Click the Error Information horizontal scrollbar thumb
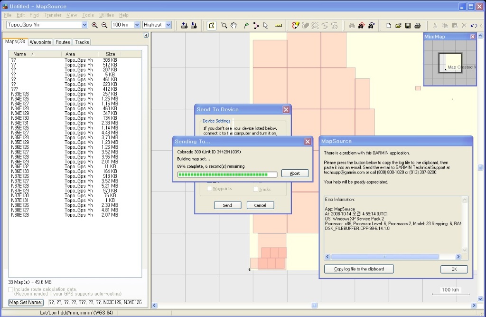This screenshot has height=317, width=486. (x=385, y=257)
